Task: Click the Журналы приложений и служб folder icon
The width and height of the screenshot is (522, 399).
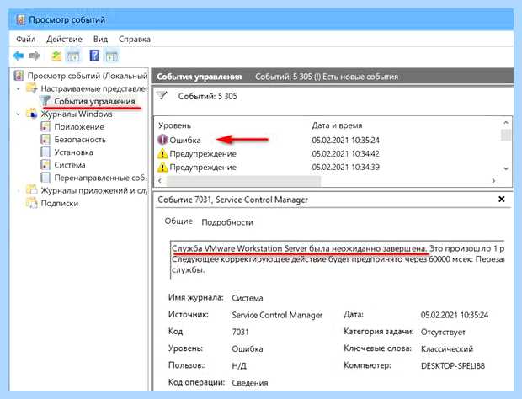Action: pyautogui.click(x=32, y=190)
